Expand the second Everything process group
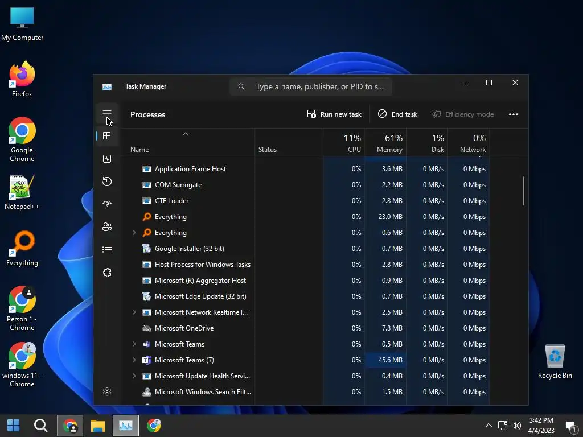 pyautogui.click(x=134, y=233)
